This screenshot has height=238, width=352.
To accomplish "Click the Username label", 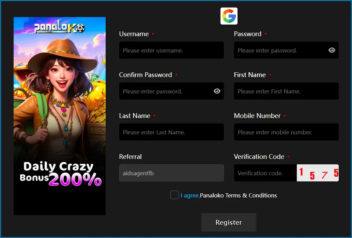I will (x=134, y=34).
